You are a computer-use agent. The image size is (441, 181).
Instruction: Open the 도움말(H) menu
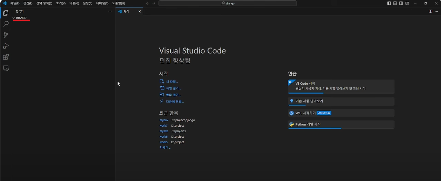118,3
